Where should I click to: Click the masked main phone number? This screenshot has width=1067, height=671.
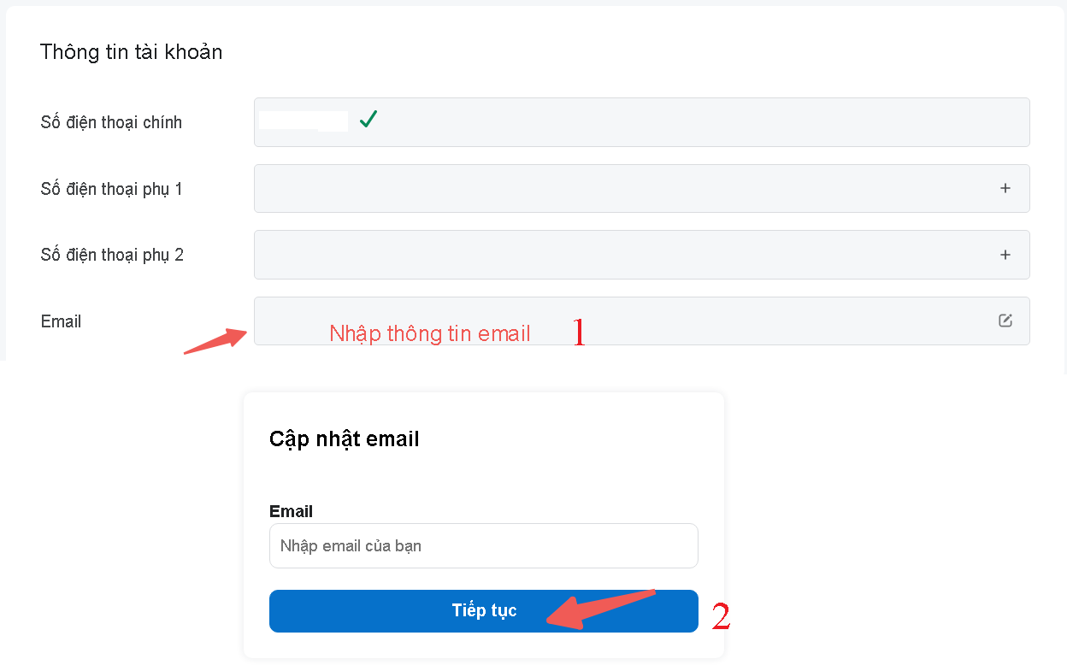coord(304,121)
